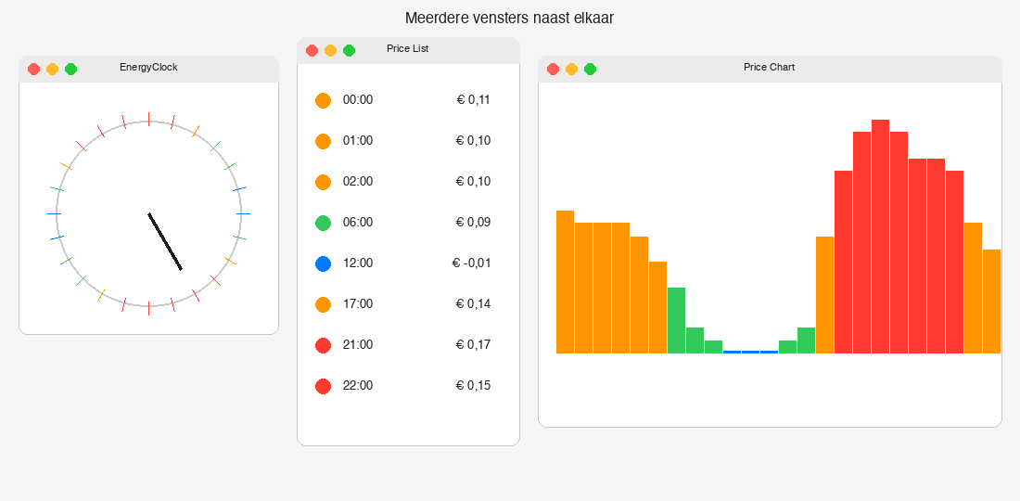Image resolution: width=1020 pixels, height=501 pixels.
Task: Click the orange dot beside 00:00
Action: pos(323,100)
